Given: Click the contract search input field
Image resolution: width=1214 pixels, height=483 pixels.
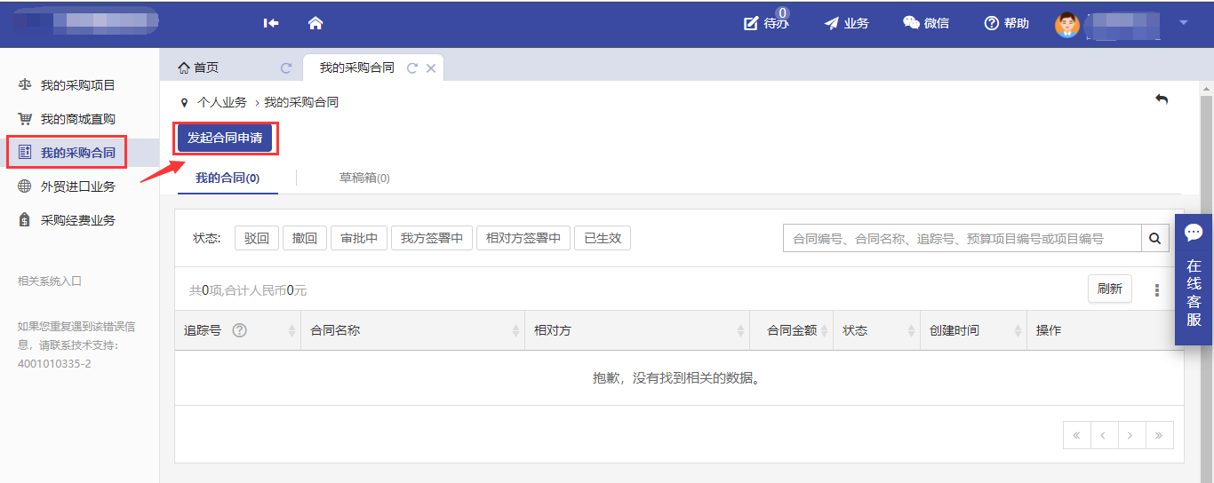Looking at the screenshot, I should [x=962, y=238].
